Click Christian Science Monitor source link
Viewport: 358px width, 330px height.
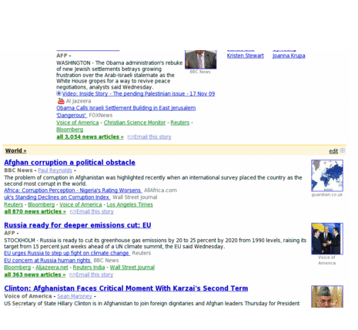pos(135,123)
